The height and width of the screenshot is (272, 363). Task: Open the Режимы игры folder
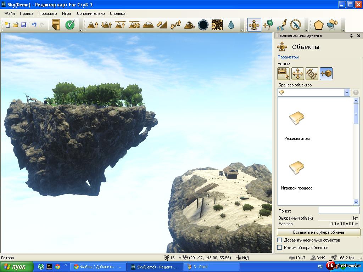click(297, 126)
